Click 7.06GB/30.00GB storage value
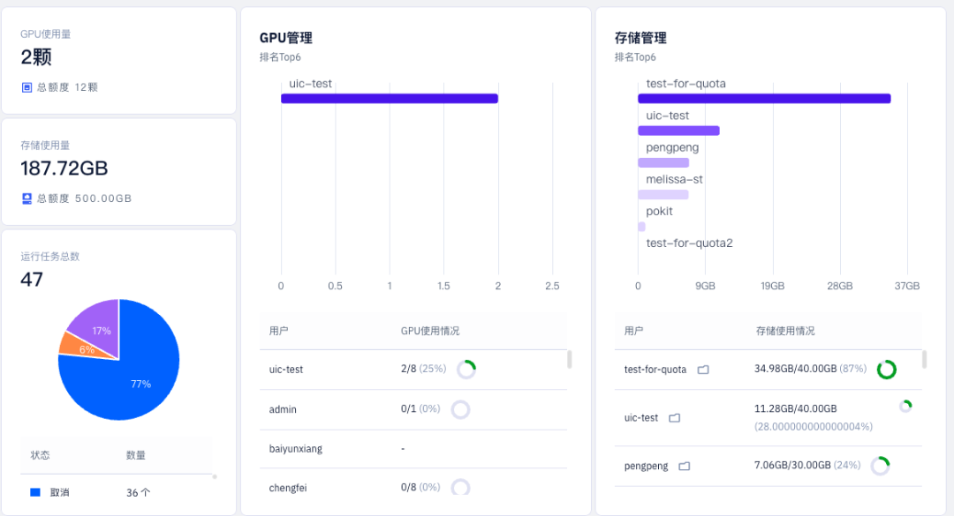 [792, 466]
